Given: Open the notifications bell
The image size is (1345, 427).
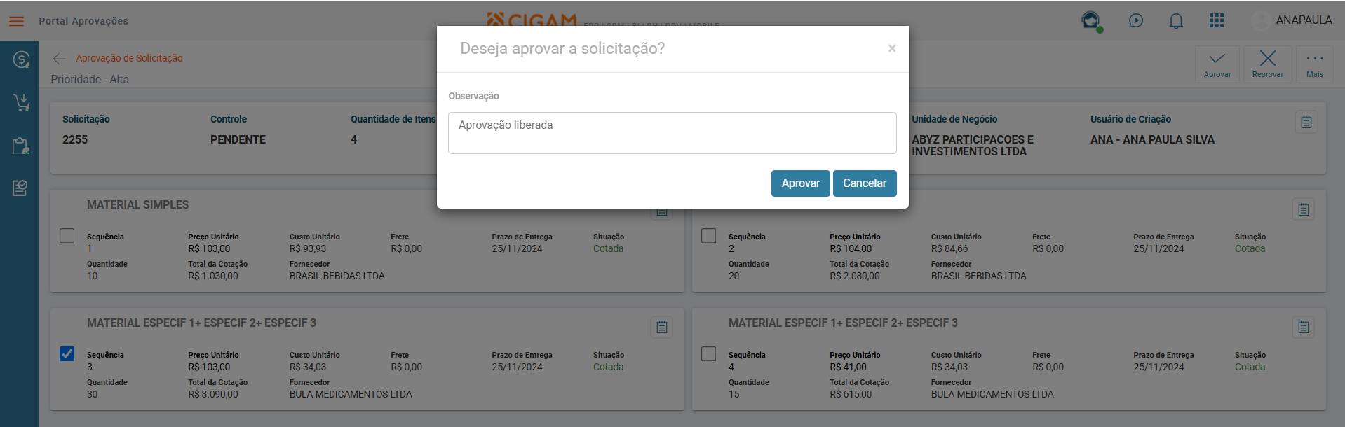Looking at the screenshot, I should pyautogui.click(x=1176, y=21).
